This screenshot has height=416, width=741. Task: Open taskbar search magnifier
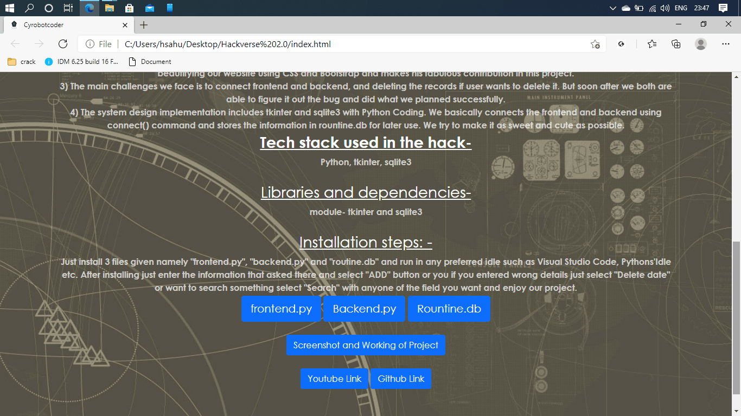29,8
